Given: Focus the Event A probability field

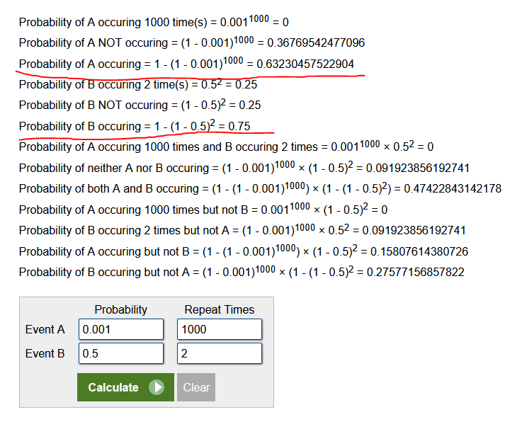Looking at the screenshot, I should (121, 329).
